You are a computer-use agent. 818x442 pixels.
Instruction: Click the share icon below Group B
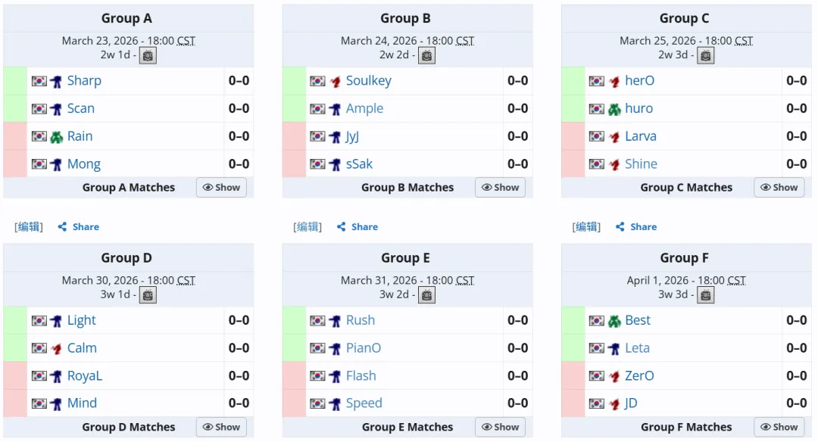(342, 227)
